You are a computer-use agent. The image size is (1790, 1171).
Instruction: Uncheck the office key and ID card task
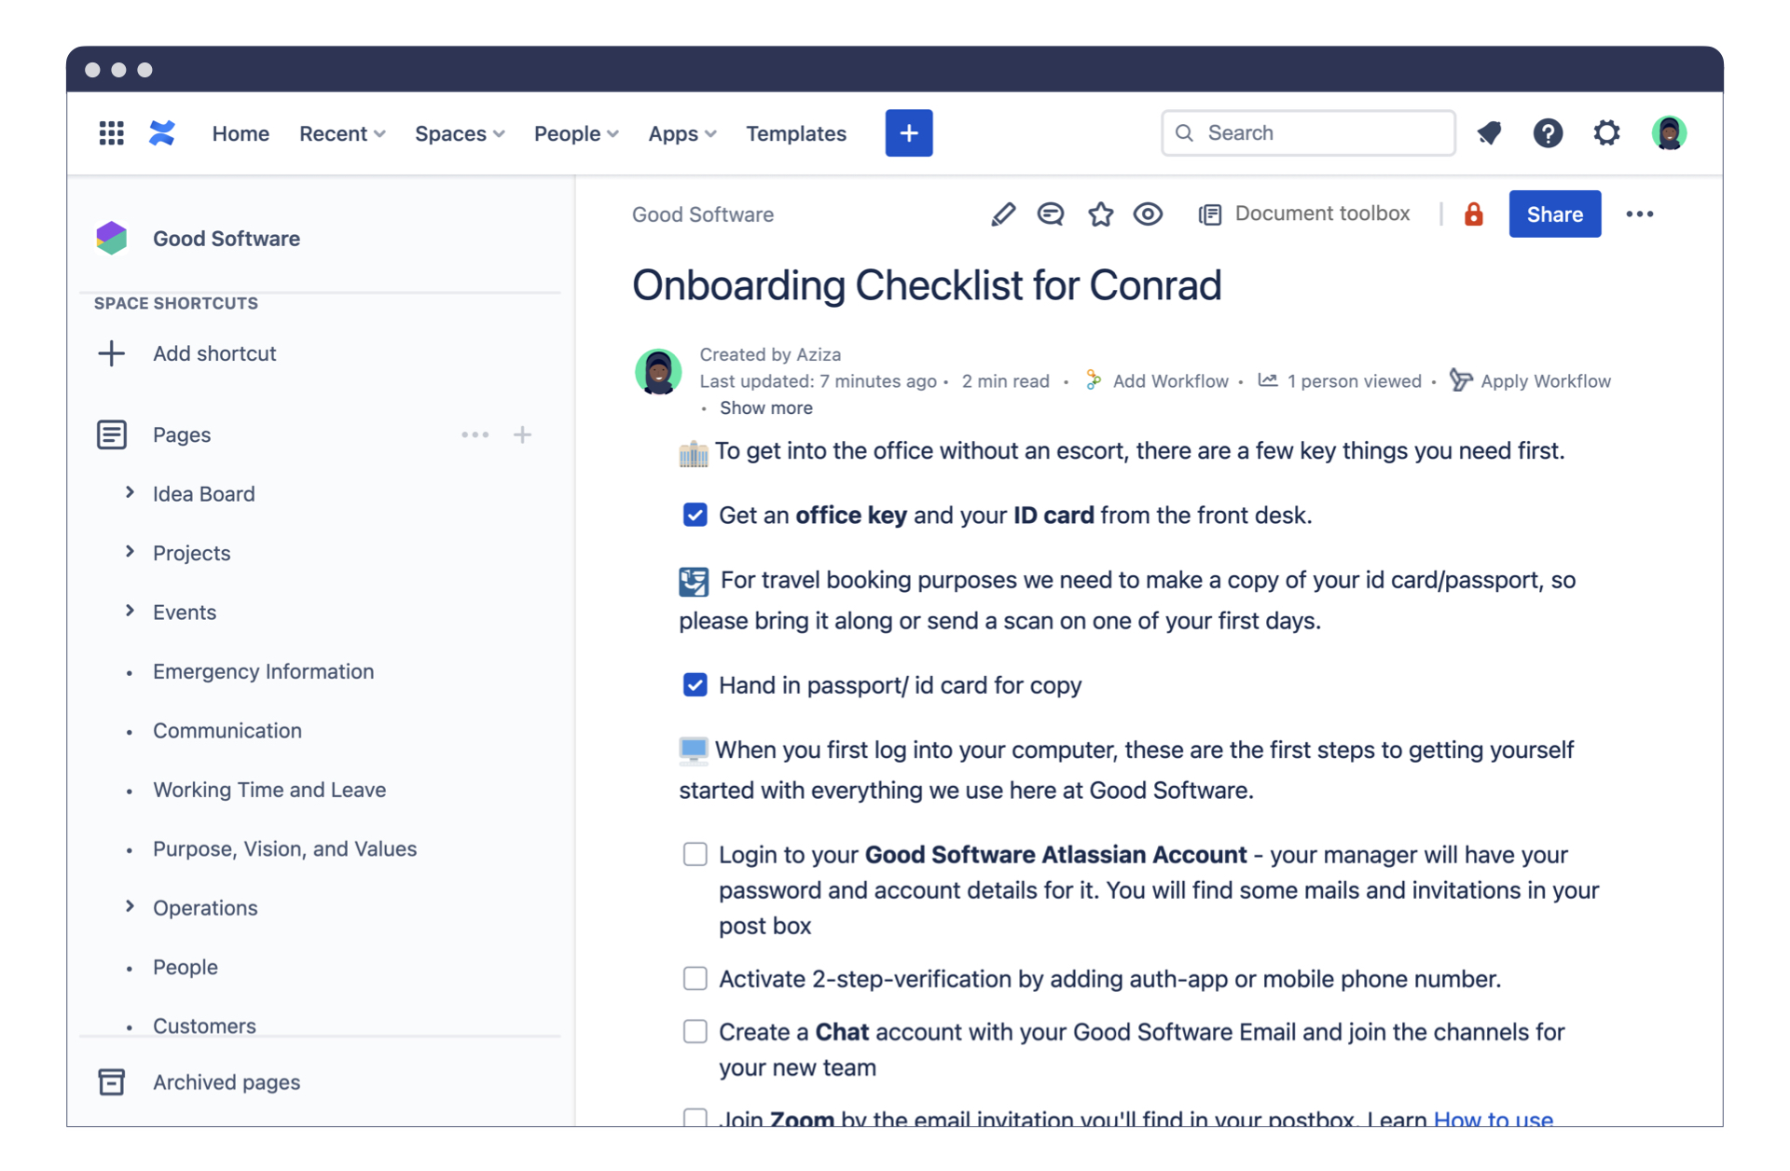[x=695, y=516]
